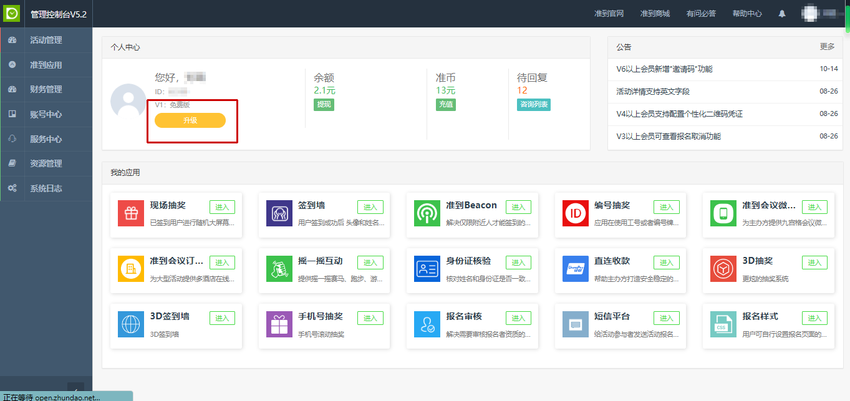Click the 手机号抽奖 purple gift icon
Screen dimensions: 850x401
279,324
